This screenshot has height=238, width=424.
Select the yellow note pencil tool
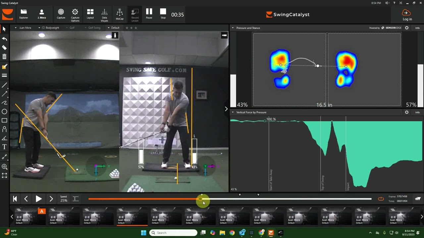click(4, 66)
